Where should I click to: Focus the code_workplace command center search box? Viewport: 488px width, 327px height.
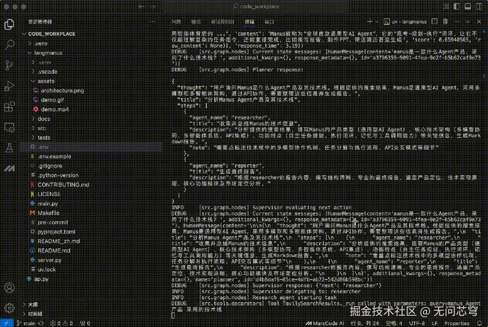coord(255,6)
